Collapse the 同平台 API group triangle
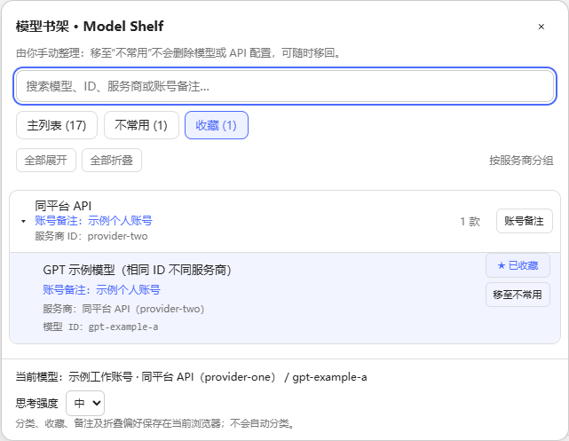The image size is (569, 441). click(x=24, y=221)
